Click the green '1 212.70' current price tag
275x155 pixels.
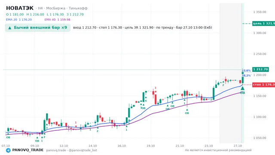(260, 69)
